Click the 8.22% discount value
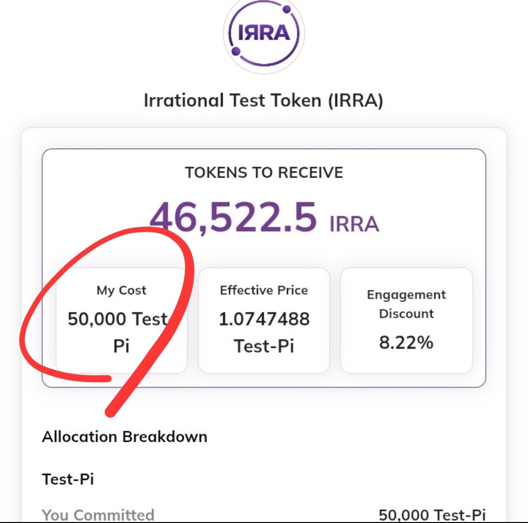The image size is (528, 523). click(406, 342)
